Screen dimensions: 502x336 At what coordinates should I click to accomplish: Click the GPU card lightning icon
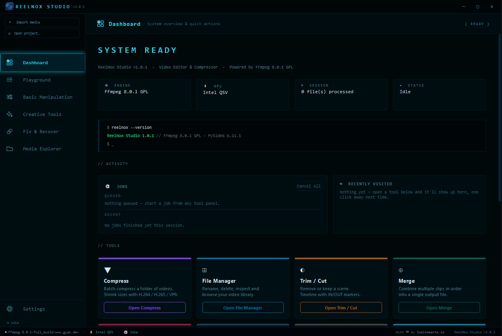coord(205,86)
